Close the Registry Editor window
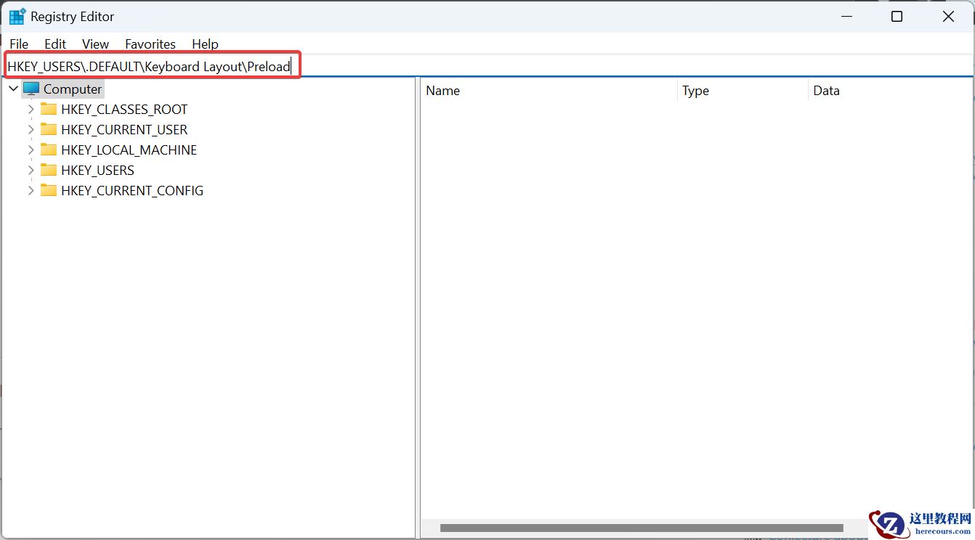Image resolution: width=975 pixels, height=540 pixels. tap(948, 17)
